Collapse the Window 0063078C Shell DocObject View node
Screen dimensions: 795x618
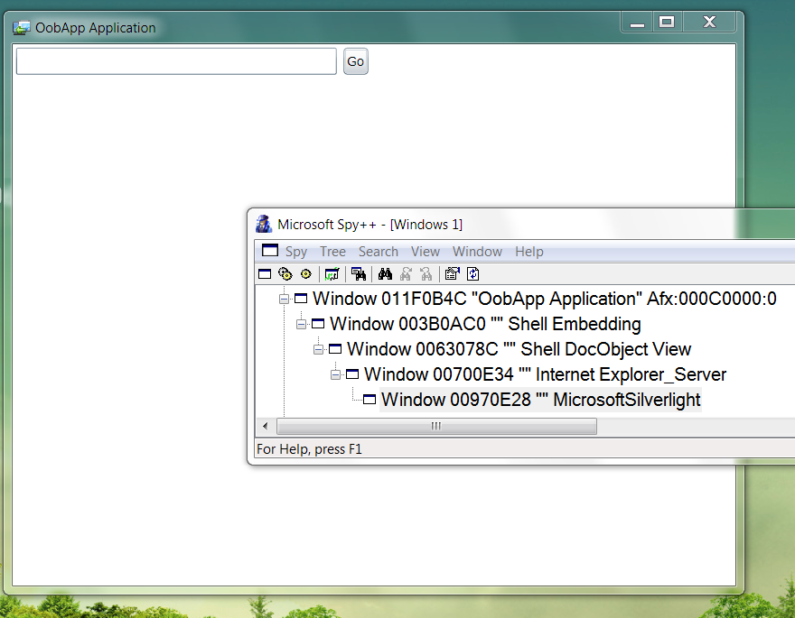tap(318, 350)
